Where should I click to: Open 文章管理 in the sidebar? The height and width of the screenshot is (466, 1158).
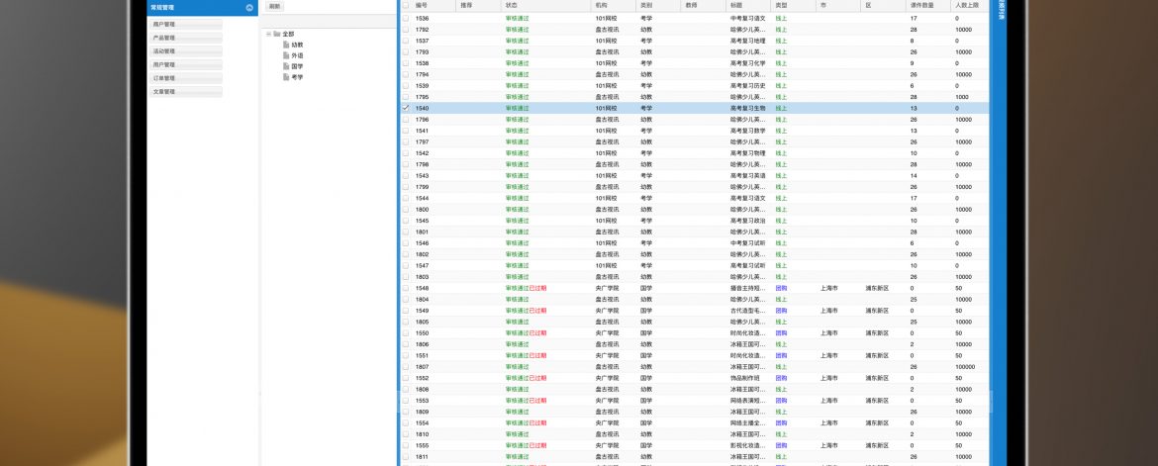(185, 92)
